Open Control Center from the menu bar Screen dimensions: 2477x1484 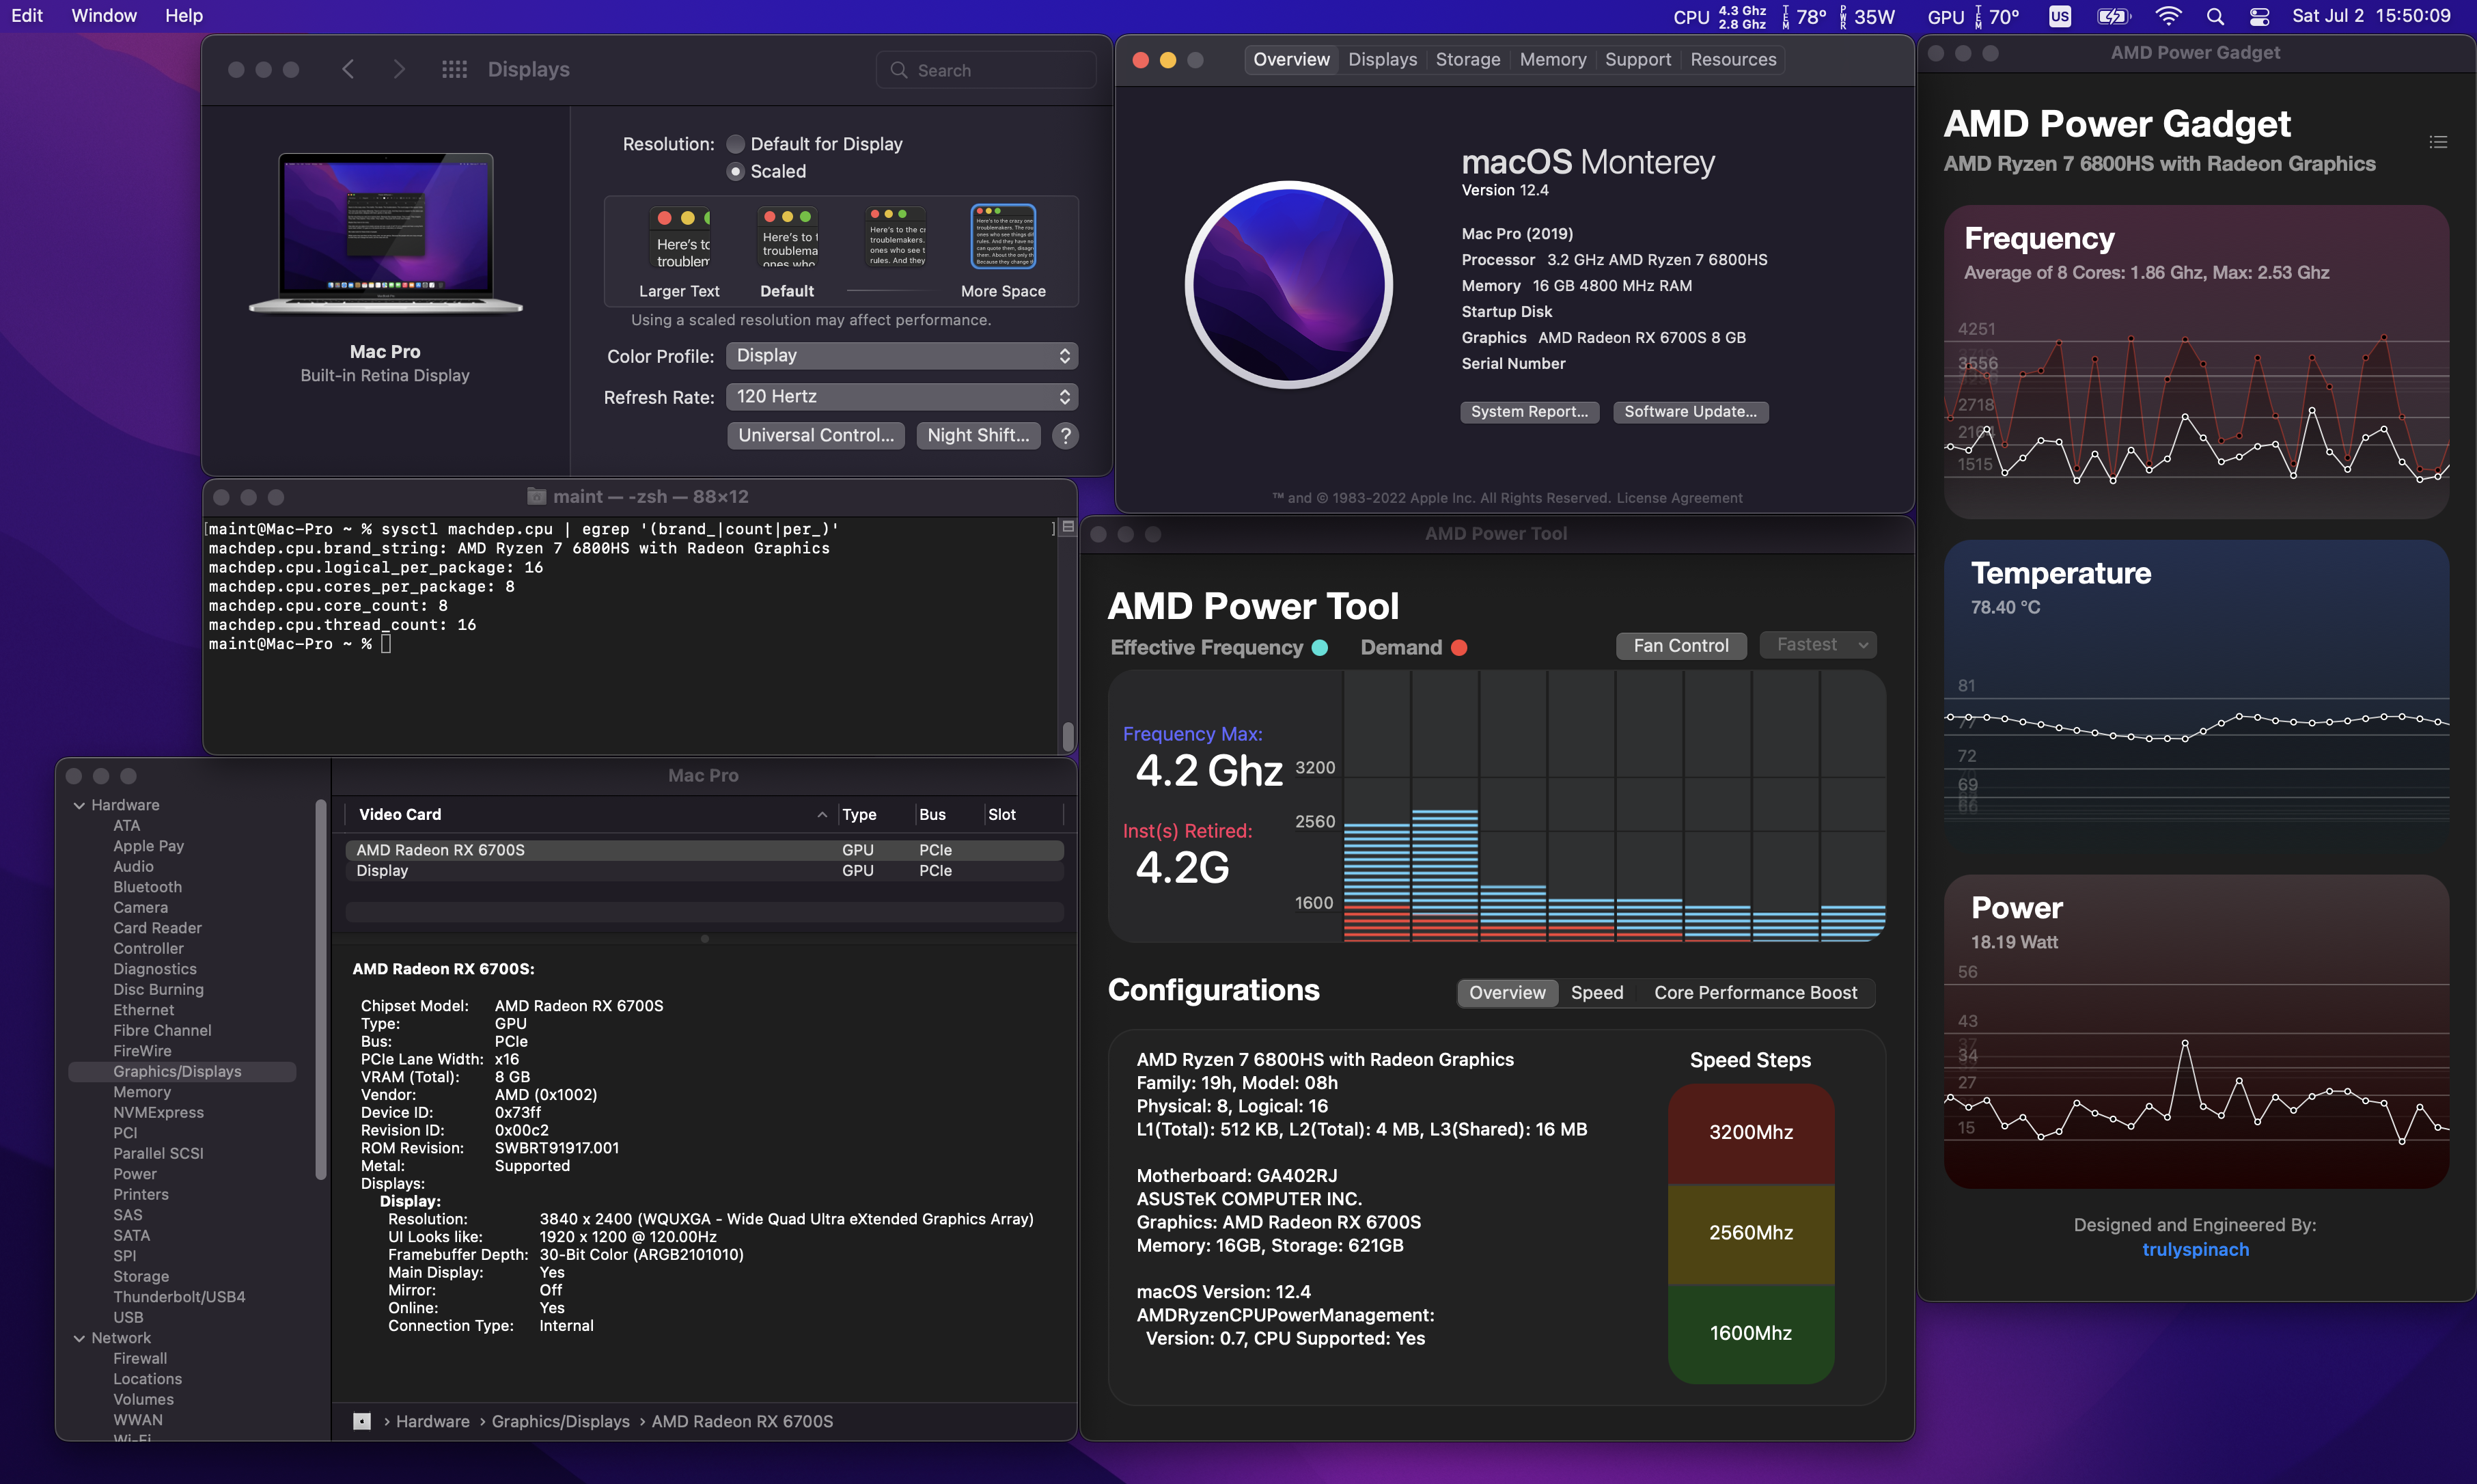(x=2259, y=16)
